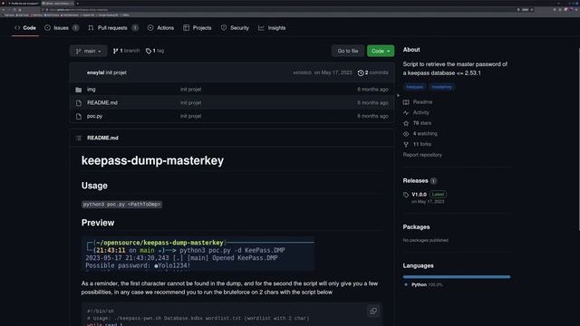Click the Languages blue progress bar

pyautogui.click(x=457, y=277)
